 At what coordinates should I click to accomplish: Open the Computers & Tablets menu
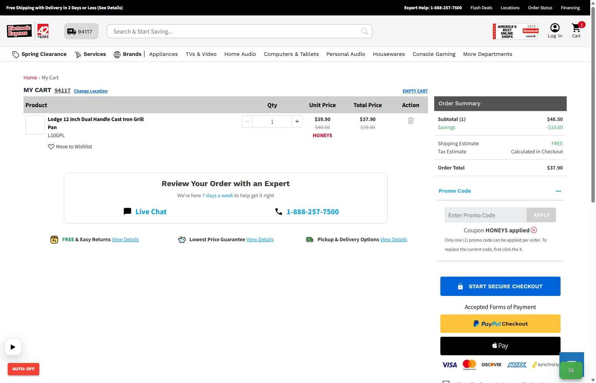pyautogui.click(x=291, y=54)
